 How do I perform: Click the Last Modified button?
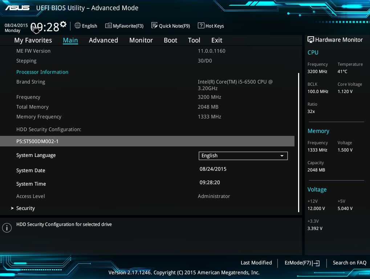click(x=256, y=263)
